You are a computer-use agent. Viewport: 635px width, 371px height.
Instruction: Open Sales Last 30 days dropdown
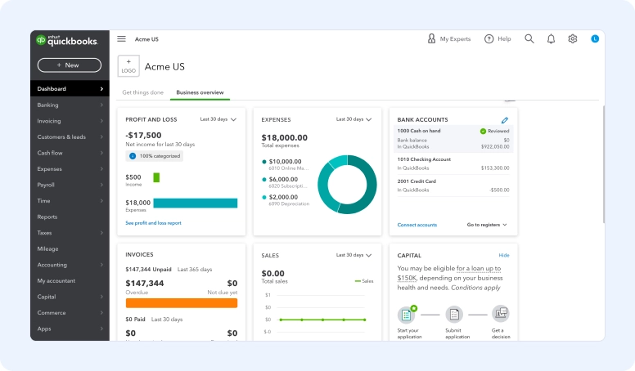[354, 255]
